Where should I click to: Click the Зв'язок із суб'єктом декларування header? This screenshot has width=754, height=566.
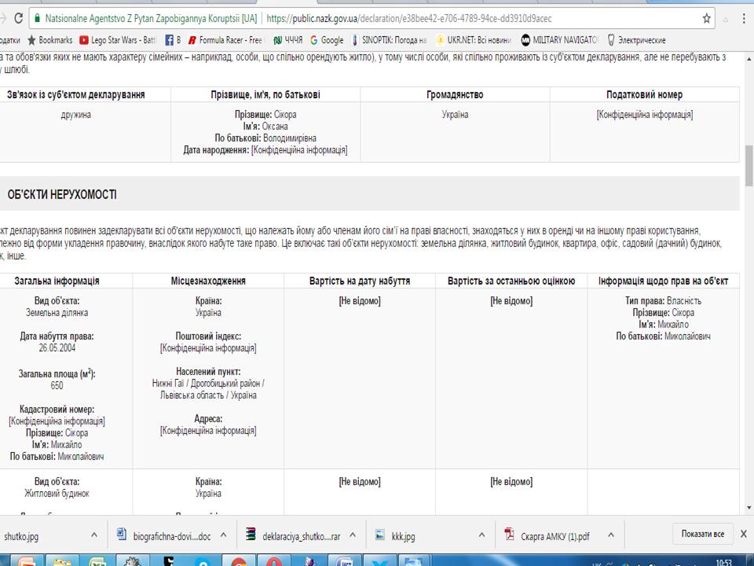tap(76, 95)
